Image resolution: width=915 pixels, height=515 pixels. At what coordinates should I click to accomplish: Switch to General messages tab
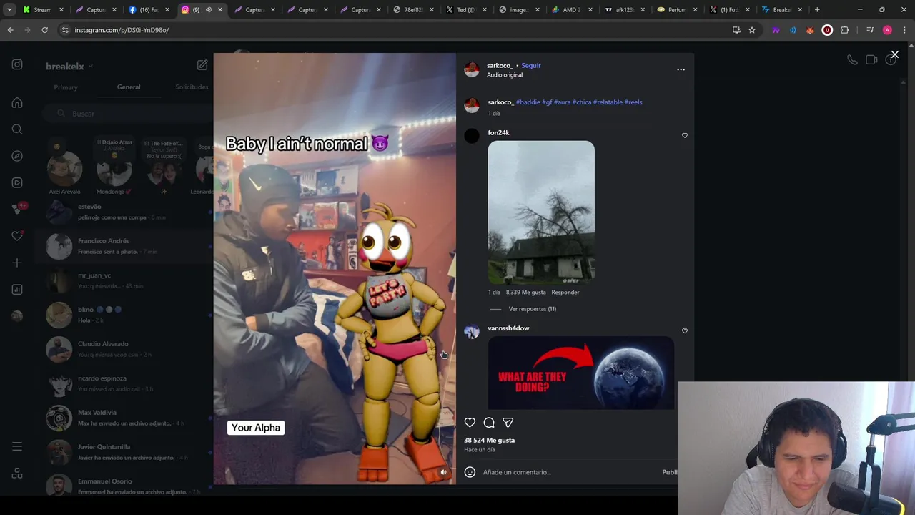pyautogui.click(x=129, y=87)
